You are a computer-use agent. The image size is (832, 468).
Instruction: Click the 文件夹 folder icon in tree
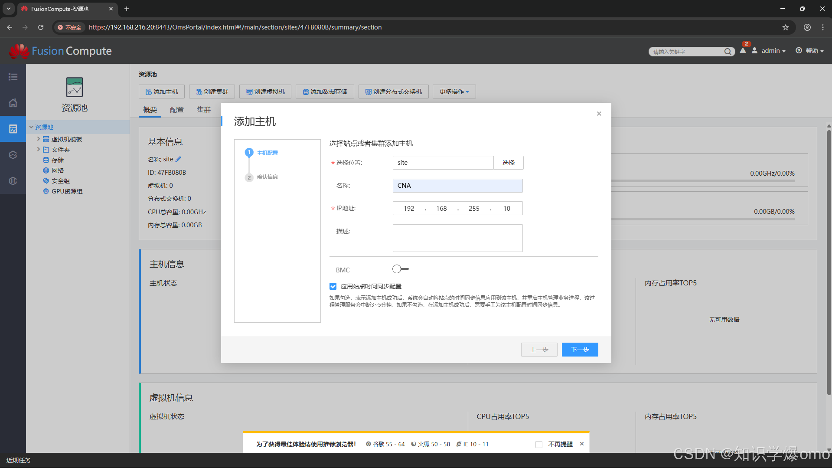point(46,150)
